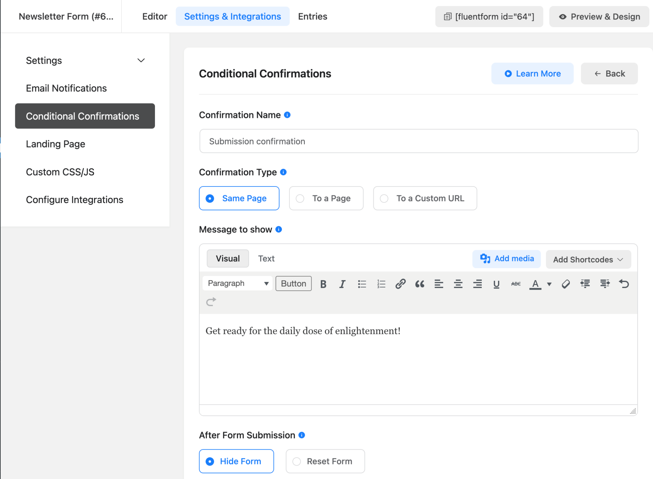Click the Confirmation Name input field
The height and width of the screenshot is (479, 653).
418,141
